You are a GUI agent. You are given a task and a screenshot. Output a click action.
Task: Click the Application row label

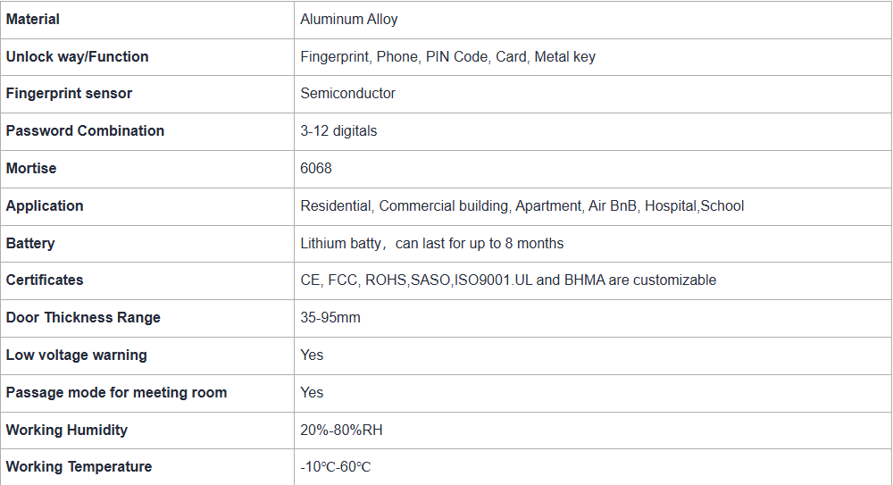(x=45, y=205)
